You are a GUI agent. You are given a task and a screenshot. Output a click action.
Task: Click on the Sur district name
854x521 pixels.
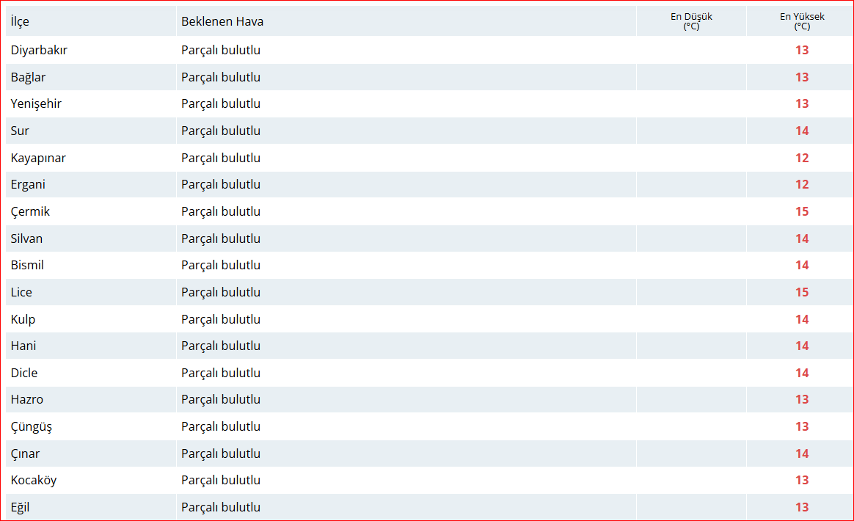pyautogui.click(x=20, y=131)
